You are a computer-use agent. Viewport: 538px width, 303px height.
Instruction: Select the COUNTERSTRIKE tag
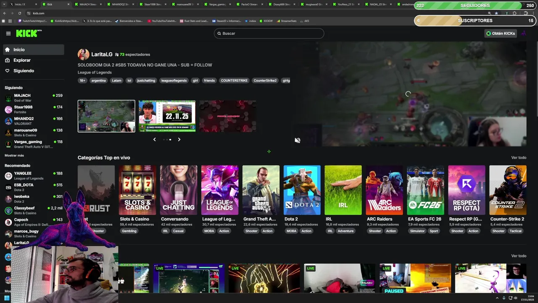234,80
